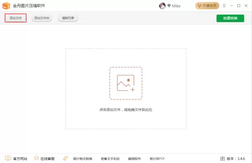Click the 开通会员 membership button
The height and width of the screenshot is (163, 252).
point(207,6)
